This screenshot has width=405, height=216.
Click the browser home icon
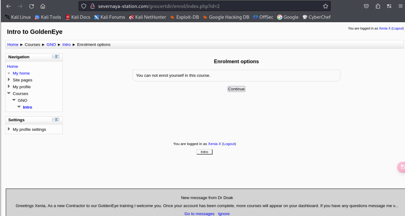(x=43, y=6)
